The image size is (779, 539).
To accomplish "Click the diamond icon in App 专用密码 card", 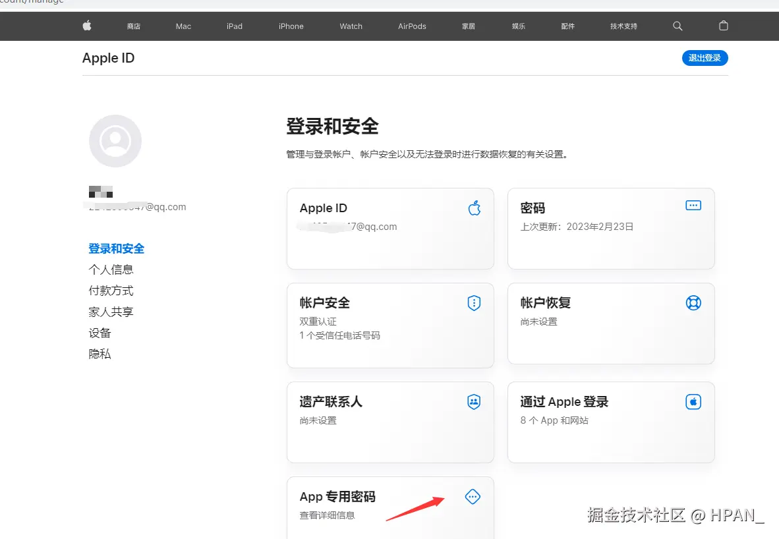I will pyautogui.click(x=473, y=496).
